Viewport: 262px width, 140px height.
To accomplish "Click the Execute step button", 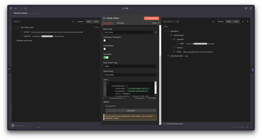I will [151, 18].
